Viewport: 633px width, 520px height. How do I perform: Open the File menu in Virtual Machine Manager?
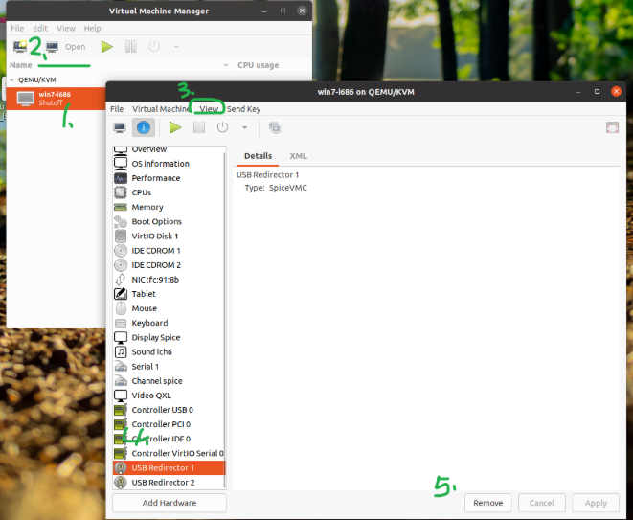pos(17,29)
